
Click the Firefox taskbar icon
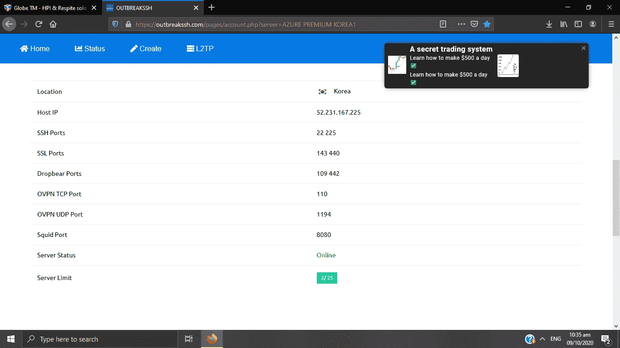212,339
